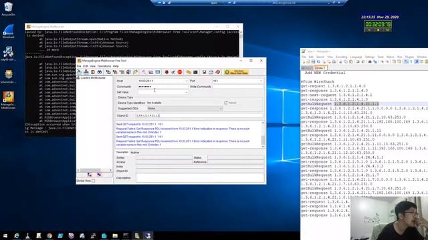The image size is (428, 240).
Task: Click the lower Description text area
Action: 200,178
